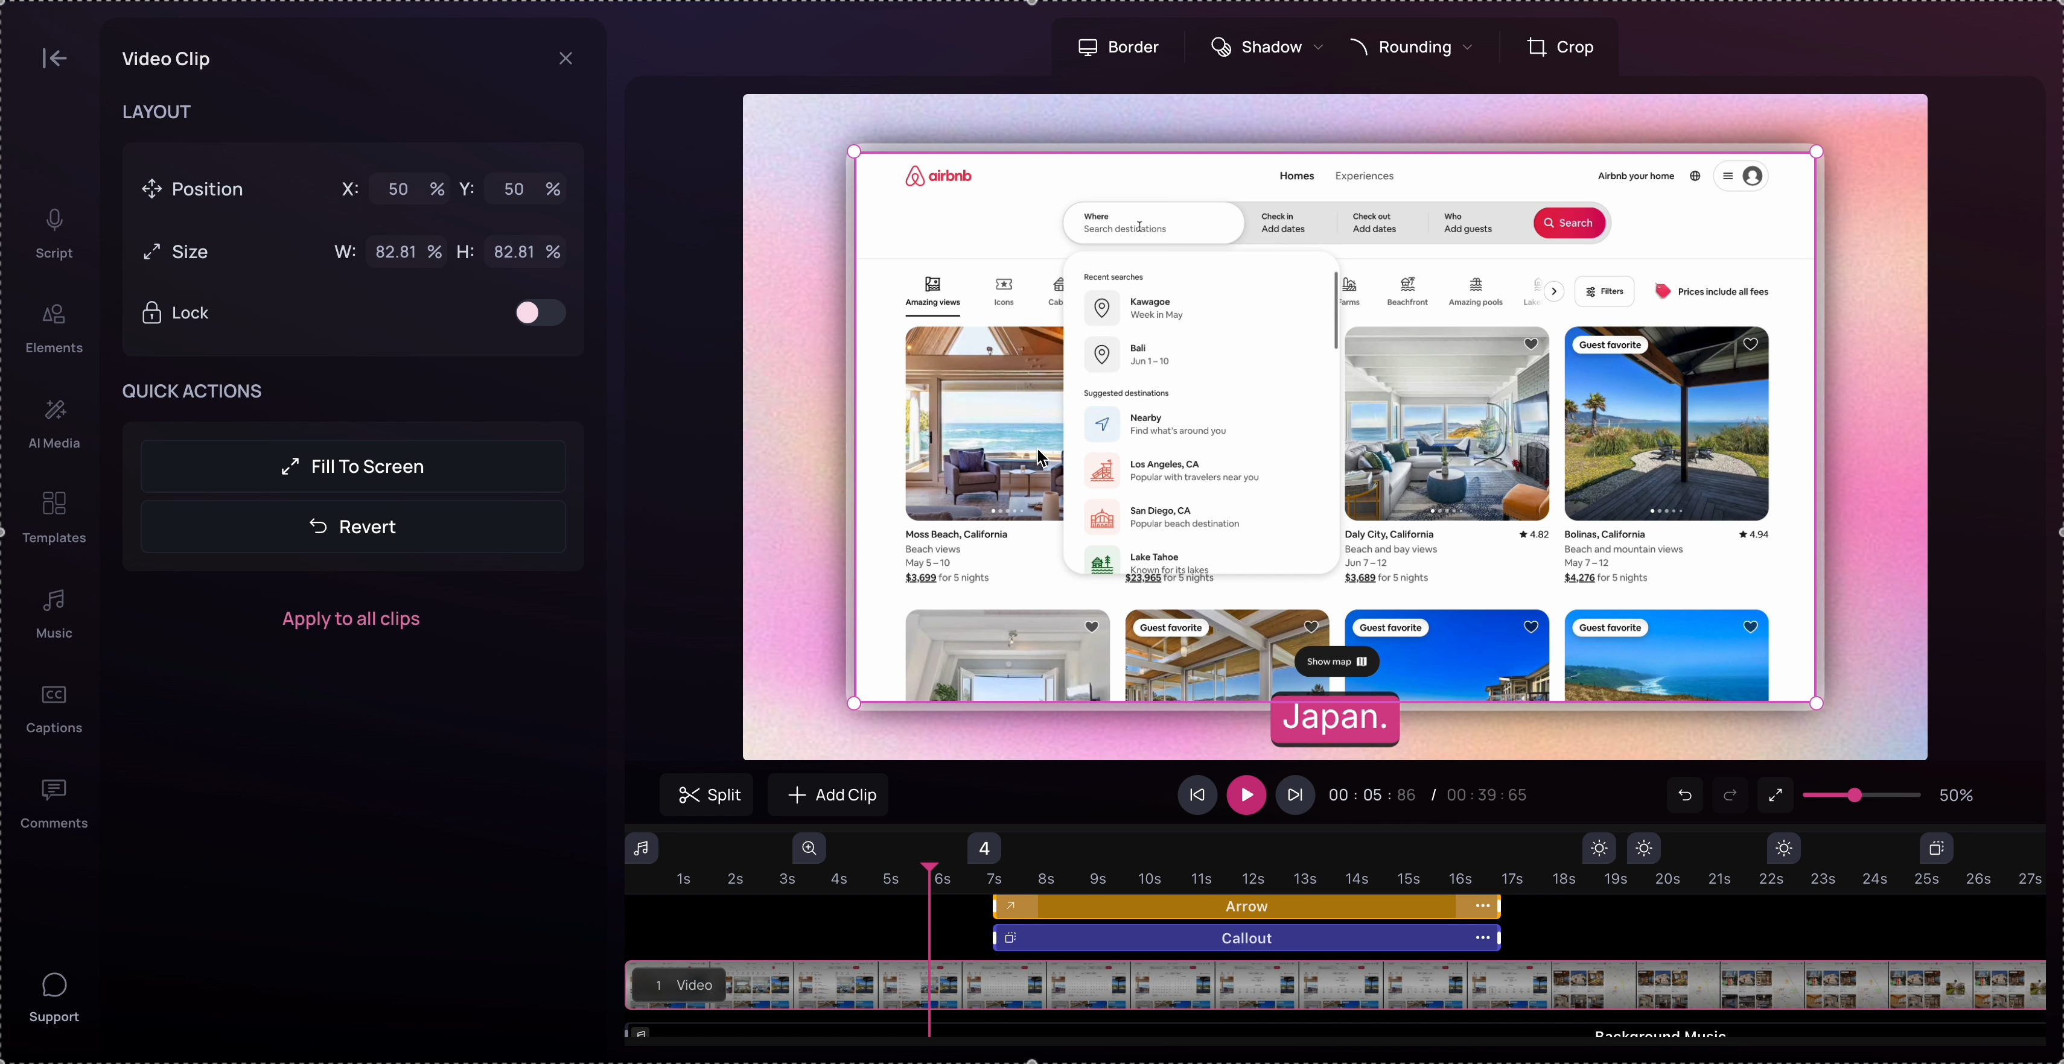2064x1064 pixels.
Task: Collapse the Video Clip panel with the arrow
Action: coord(53,58)
